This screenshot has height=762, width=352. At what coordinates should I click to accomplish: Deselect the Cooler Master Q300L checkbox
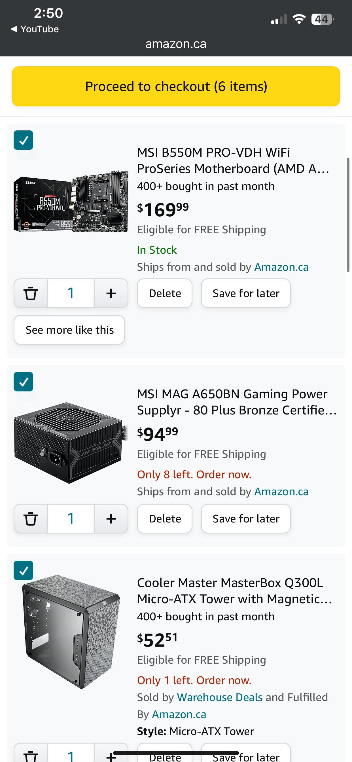click(x=23, y=571)
